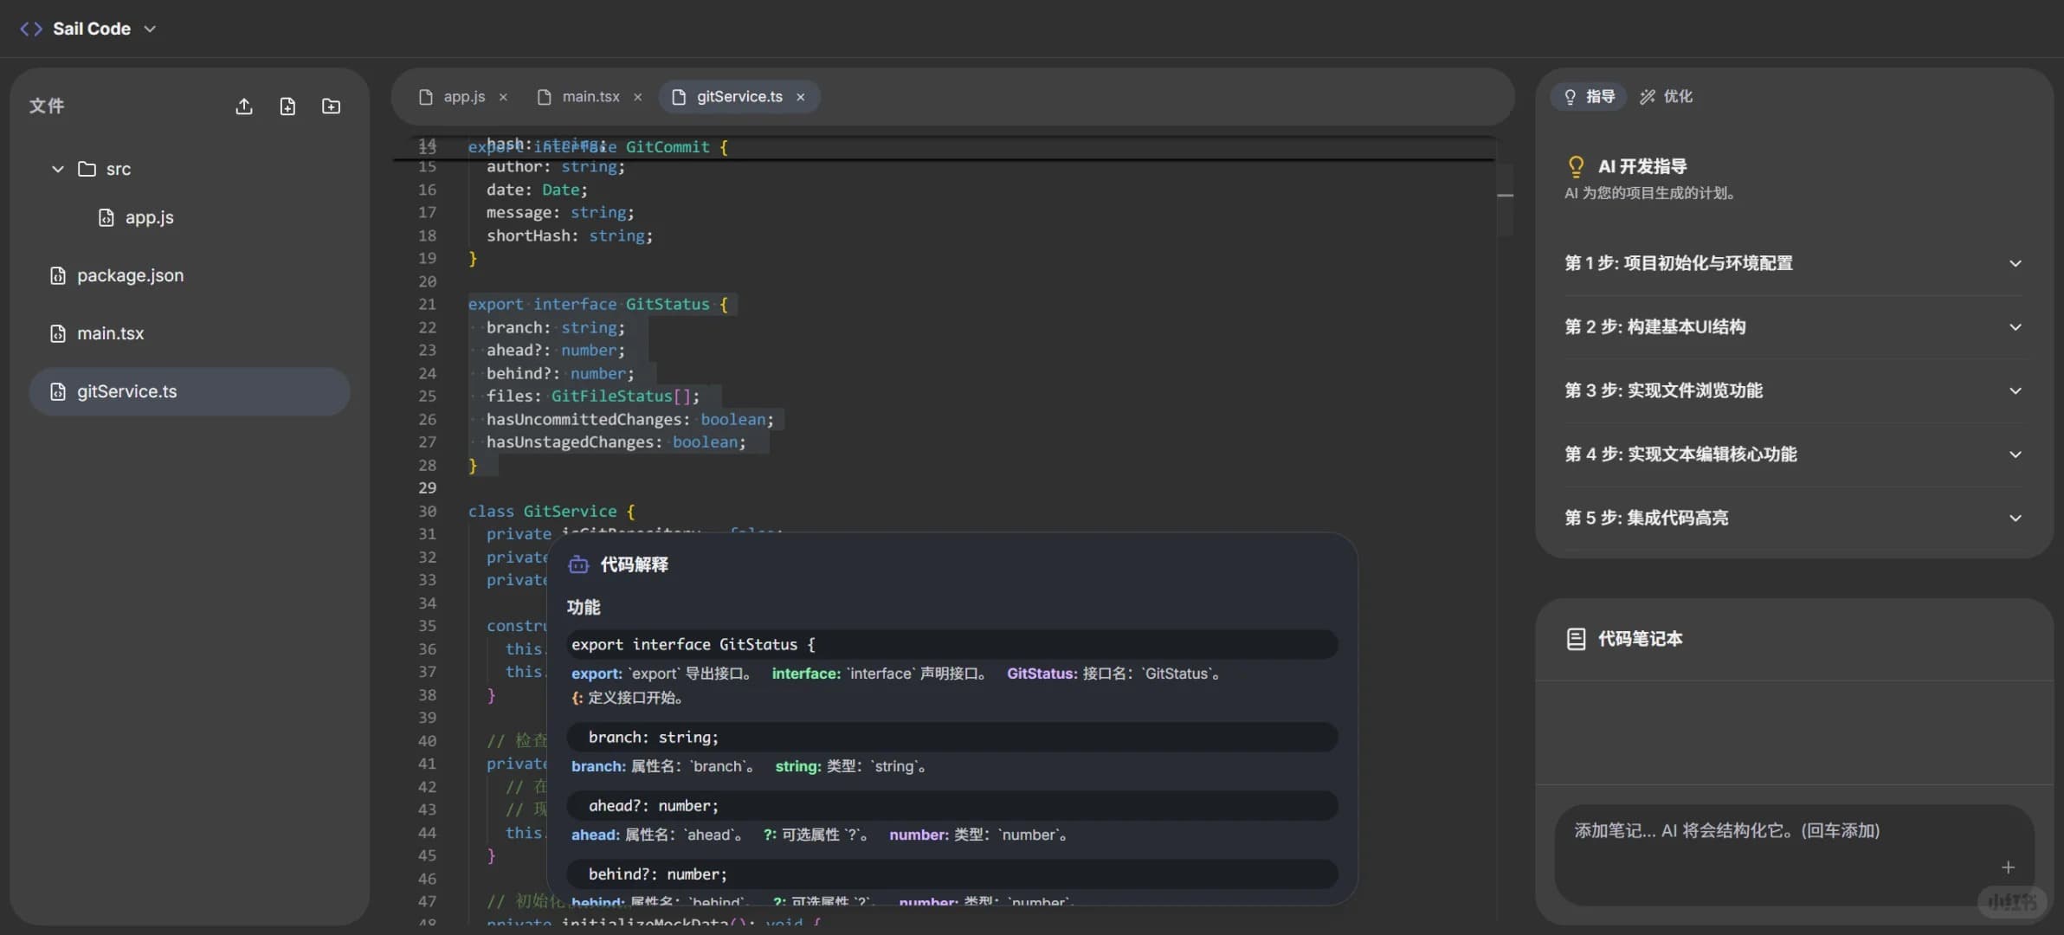Open app.js in the file tree
Screen dimensions: 2064x935
[x=136, y=217]
